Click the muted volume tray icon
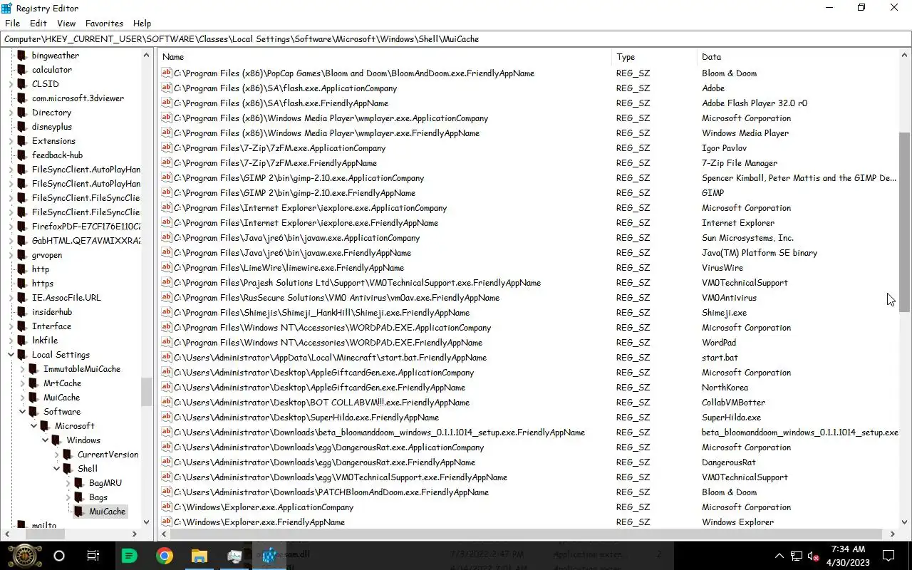 click(x=813, y=556)
